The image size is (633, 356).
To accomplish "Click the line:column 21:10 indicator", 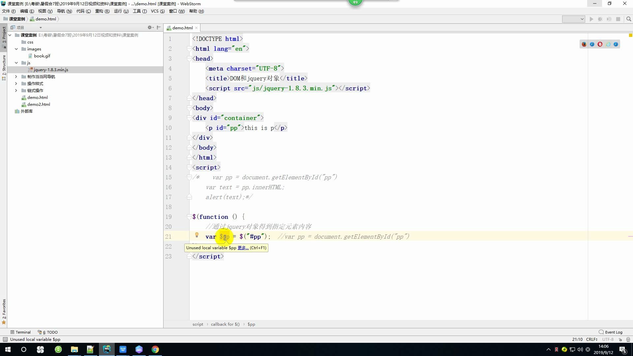I will 577,339.
